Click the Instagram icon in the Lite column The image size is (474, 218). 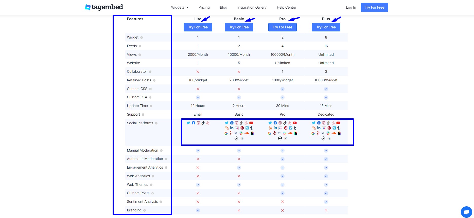pyautogui.click(x=198, y=123)
